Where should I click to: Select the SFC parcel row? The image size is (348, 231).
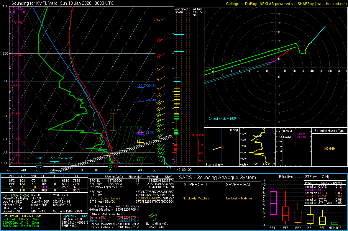45,181
